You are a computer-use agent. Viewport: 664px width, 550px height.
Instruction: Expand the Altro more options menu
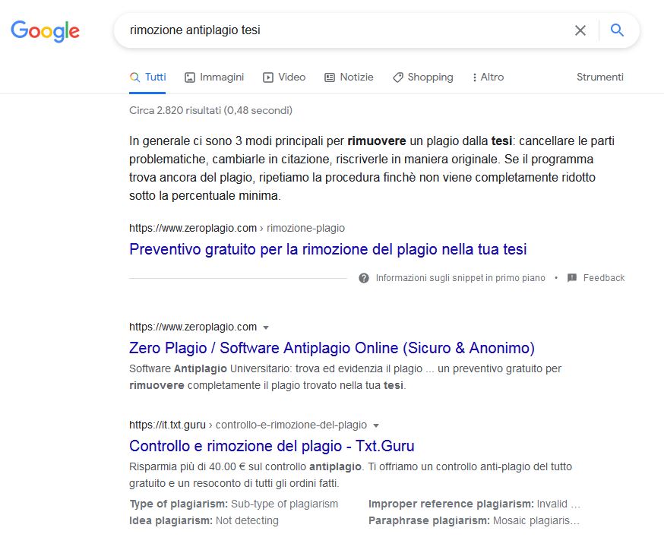[488, 77]
